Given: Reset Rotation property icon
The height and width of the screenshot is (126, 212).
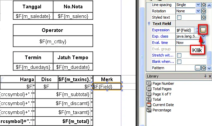Looking at the screenshot, I should click(x=204, y=11).
